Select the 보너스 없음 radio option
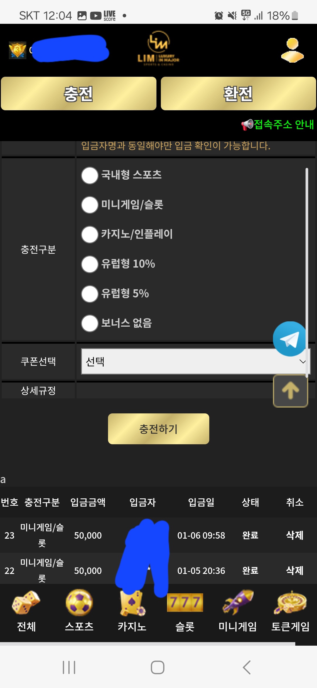 [x=90, y=323]
